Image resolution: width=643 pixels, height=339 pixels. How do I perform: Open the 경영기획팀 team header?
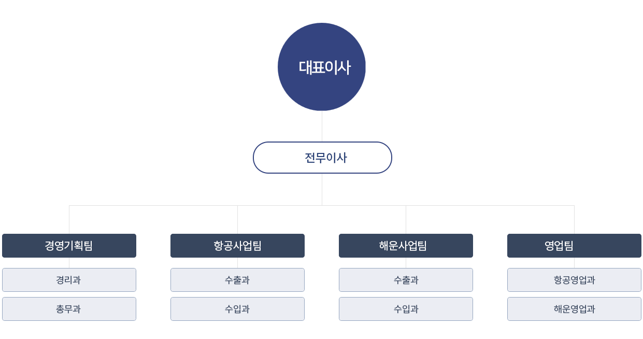click(x=69, y=246)
